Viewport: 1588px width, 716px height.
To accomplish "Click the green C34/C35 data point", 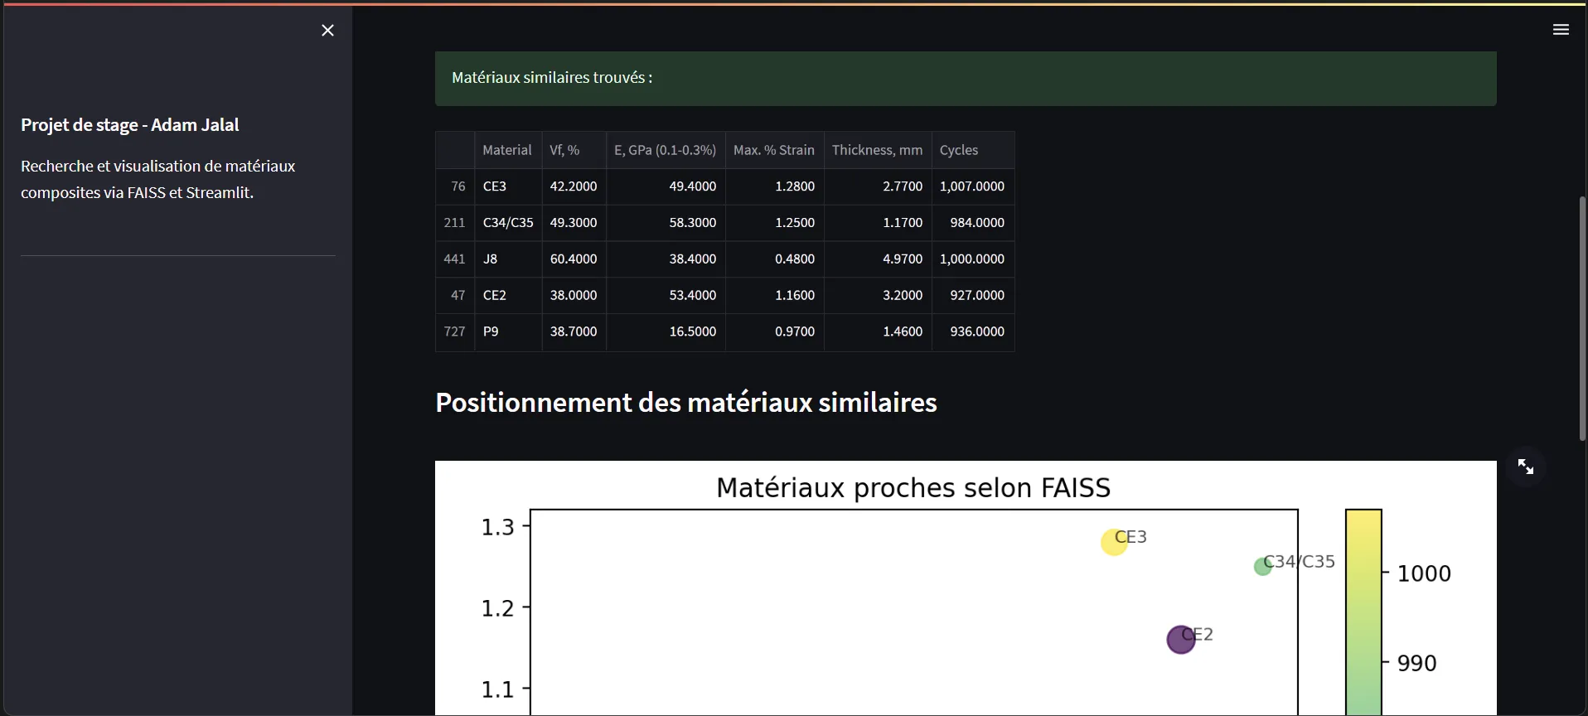I will coord(1262,567).
